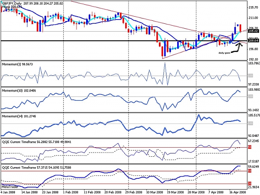Click the 92.5487 scale value

click(254, 136)
